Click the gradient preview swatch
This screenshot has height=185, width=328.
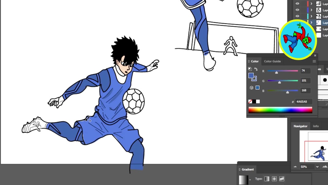tap(243, 180)
